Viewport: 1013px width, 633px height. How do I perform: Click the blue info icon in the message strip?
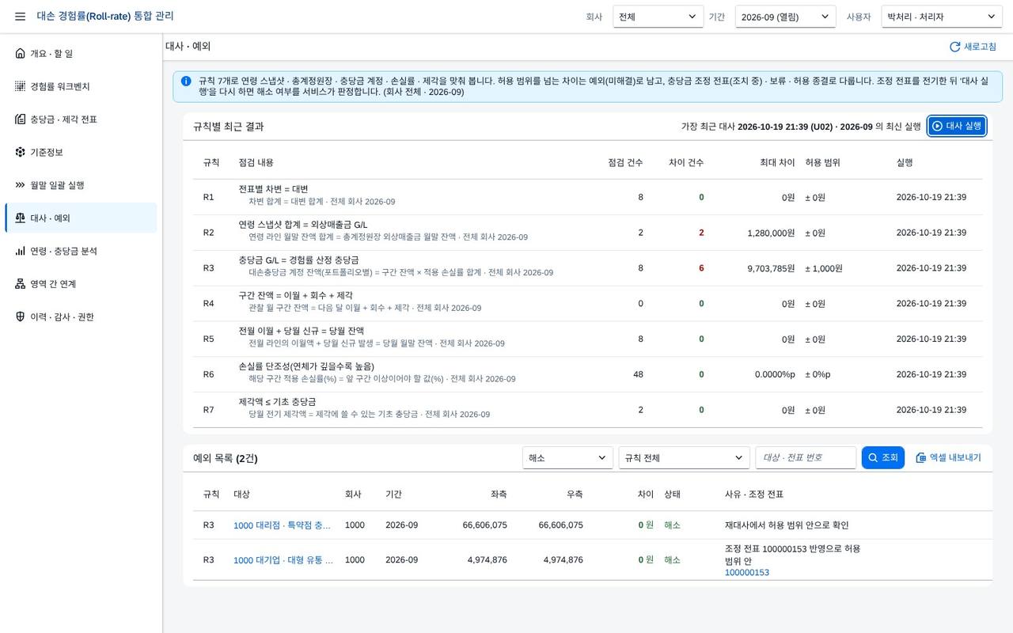pyautogui.click(x=186, y=81)
